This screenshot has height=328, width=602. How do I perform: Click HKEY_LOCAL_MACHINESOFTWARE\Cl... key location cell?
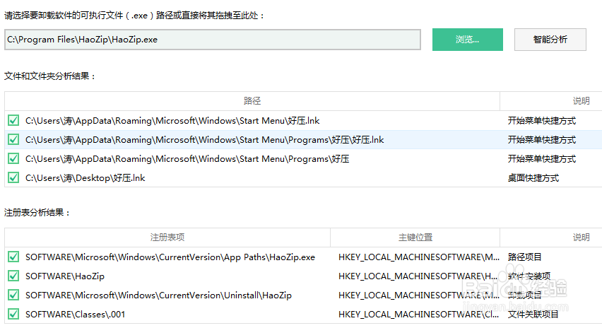(418, 315)
